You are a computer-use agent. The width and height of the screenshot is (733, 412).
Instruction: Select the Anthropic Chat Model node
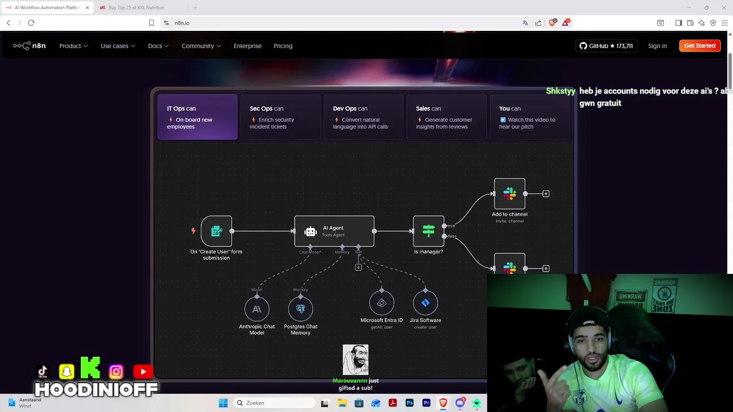click(257, 310)
